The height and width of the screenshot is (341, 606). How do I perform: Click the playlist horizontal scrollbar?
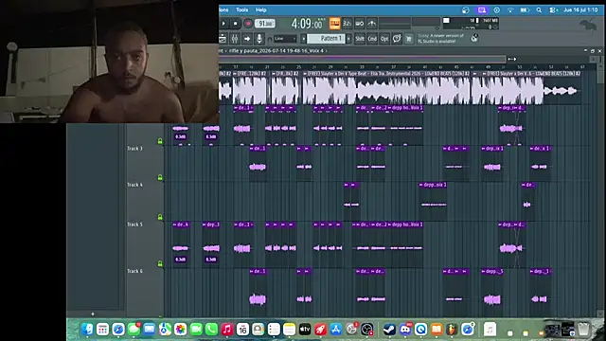coord(362,59)
